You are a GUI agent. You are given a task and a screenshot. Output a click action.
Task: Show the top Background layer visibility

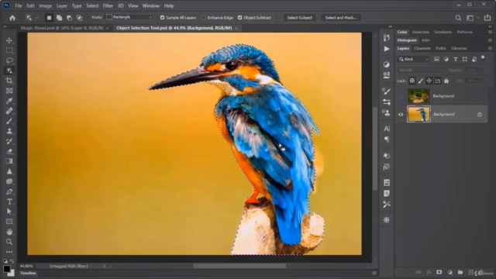pyautogui.click(x=401, y=96)
